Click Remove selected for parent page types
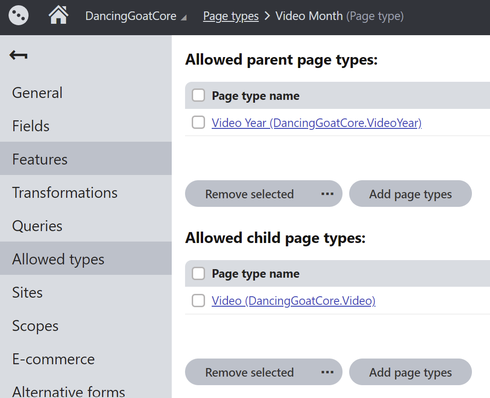 249,194
